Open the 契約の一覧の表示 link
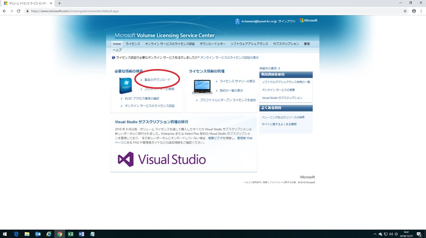 231,90
